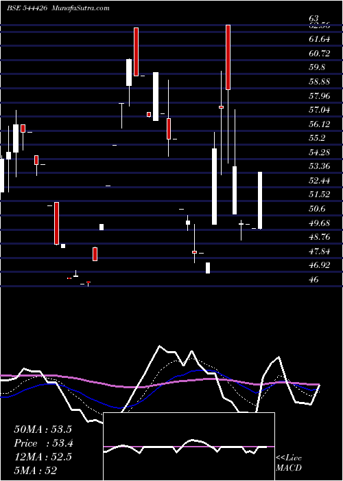Click the 47.84 price axis label
This screenshot has height=481, width=343.
tap(320, 251)
